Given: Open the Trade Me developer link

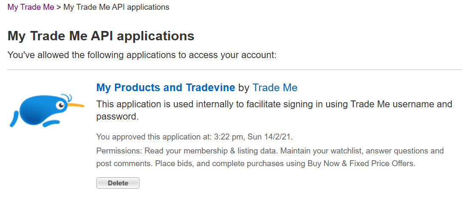Looking at the screenshot, I should 275,88.
